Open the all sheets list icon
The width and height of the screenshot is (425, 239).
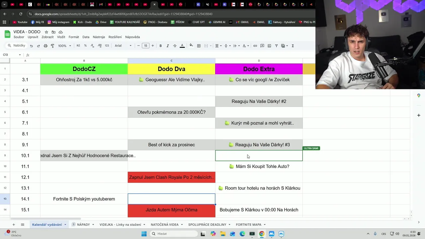pyautogui.click(x=23, y=225)
